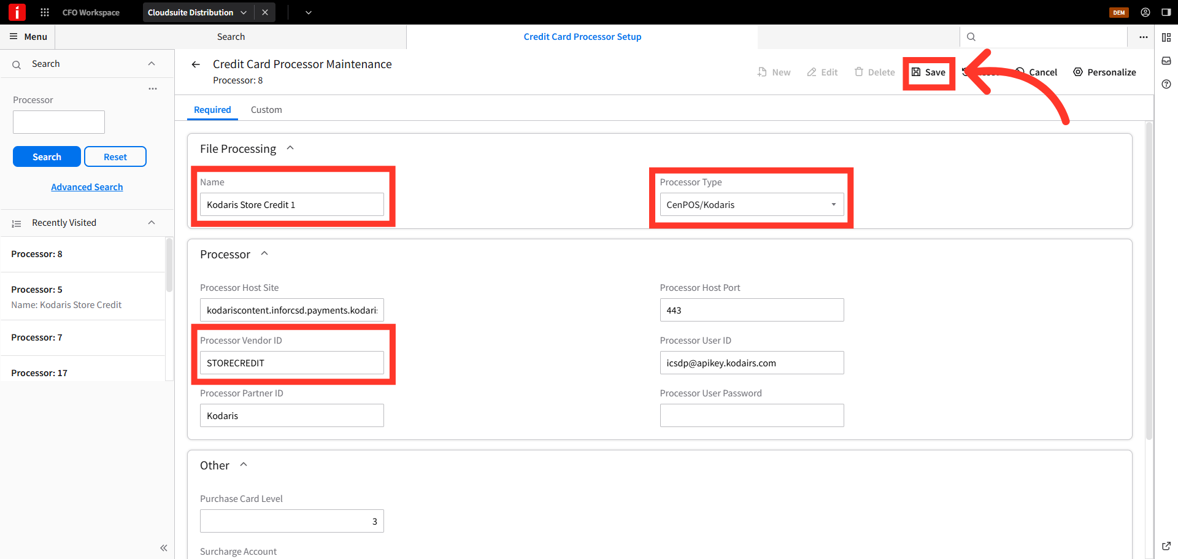Open the app launcher grid icon
The width and height of the screenshot is (1178, 559).
(45, 12)
